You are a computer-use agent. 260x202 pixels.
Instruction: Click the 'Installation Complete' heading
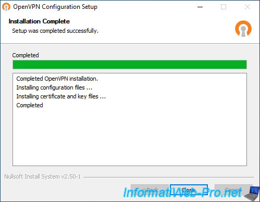pyautogui.click(x=39, y=21)
